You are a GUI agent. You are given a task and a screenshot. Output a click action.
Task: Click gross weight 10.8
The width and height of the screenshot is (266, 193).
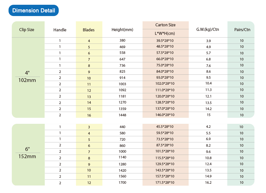pos(208,158)
